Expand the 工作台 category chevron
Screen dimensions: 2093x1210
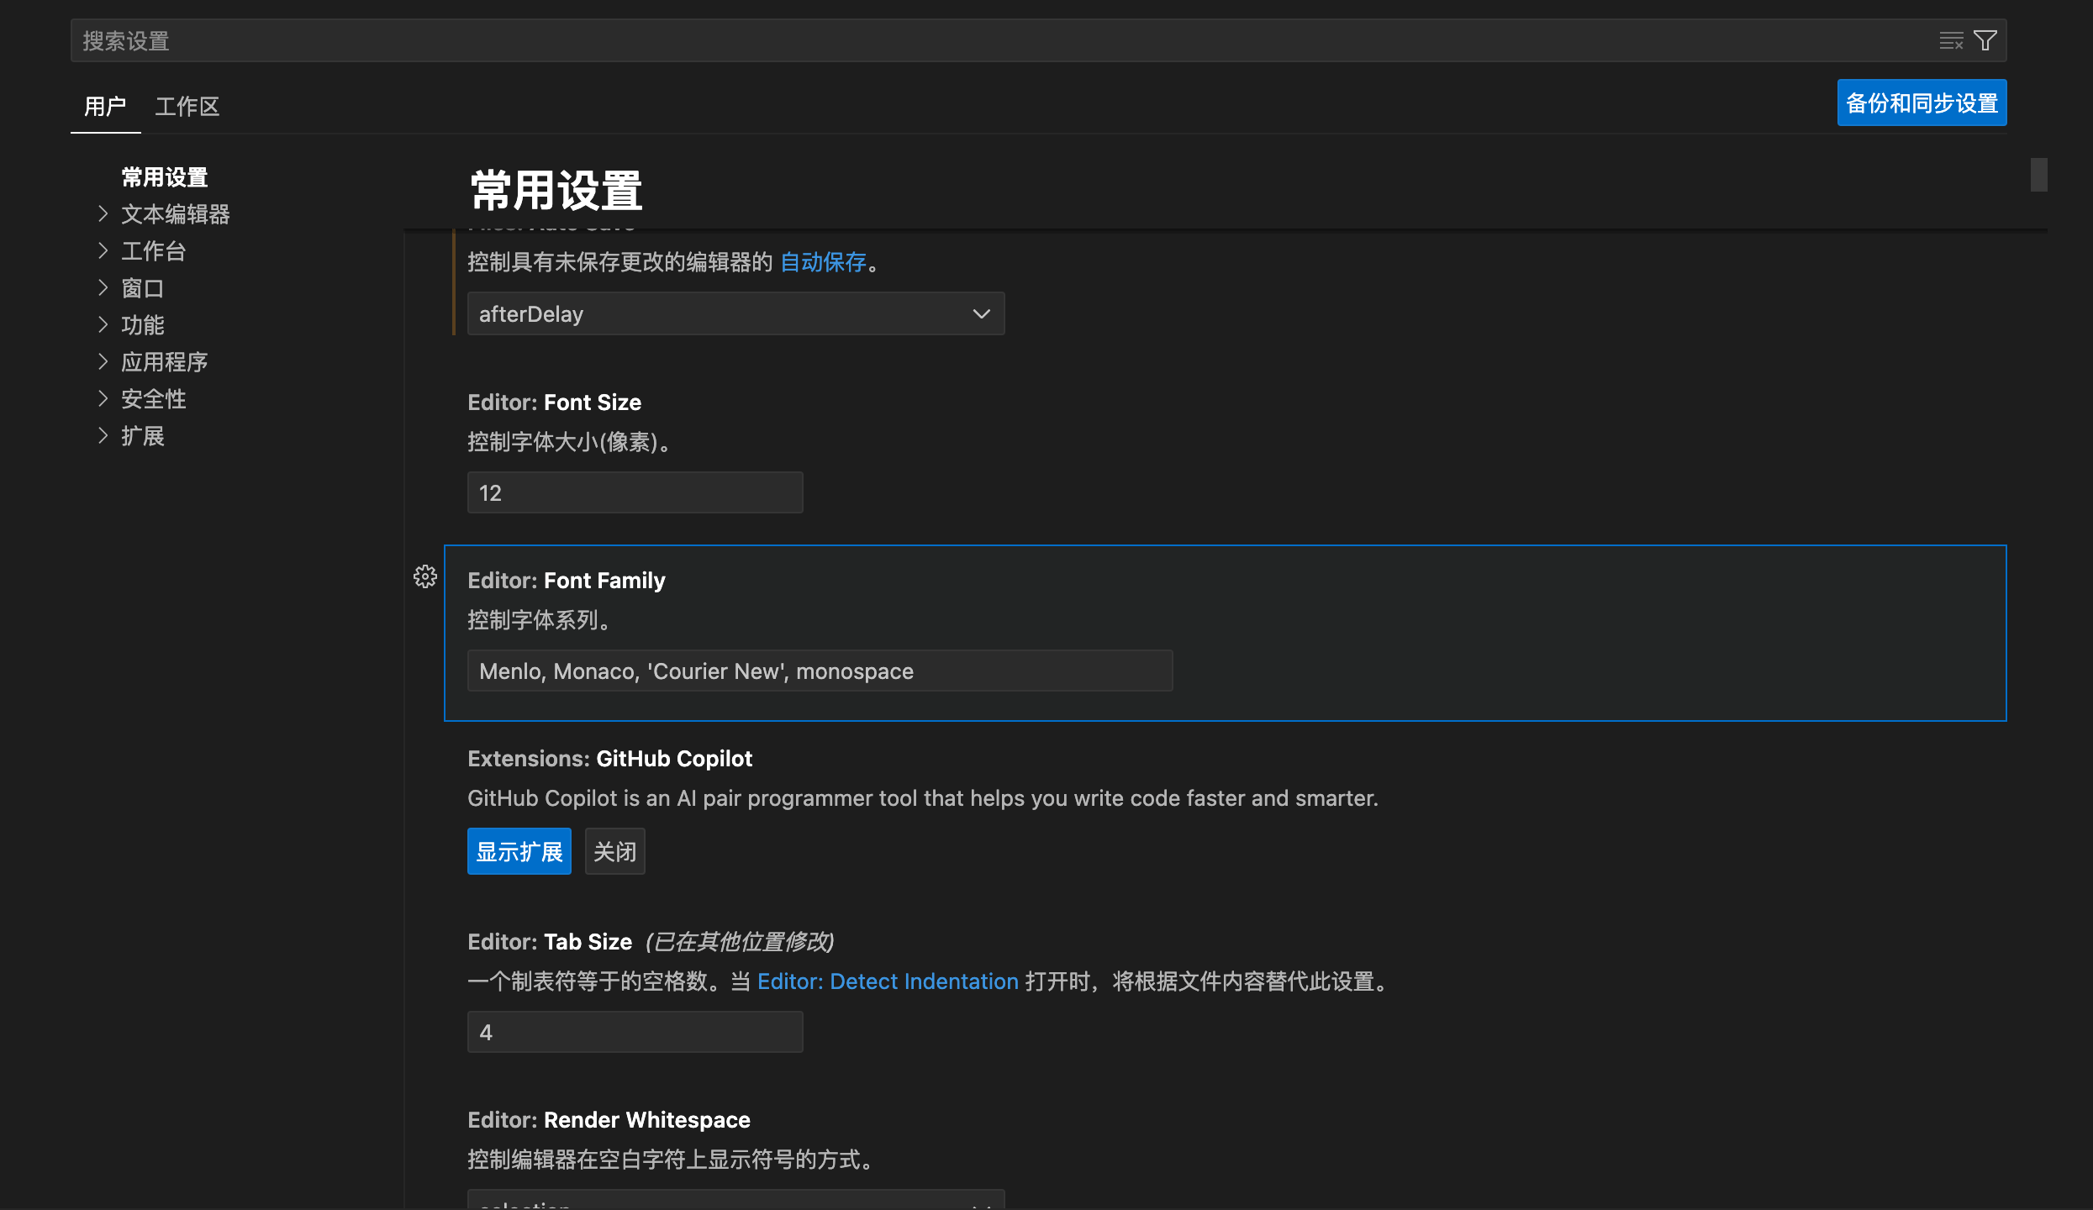click(x=103, y=250)
